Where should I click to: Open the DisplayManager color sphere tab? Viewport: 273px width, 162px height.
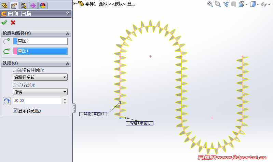pos(43,5)
